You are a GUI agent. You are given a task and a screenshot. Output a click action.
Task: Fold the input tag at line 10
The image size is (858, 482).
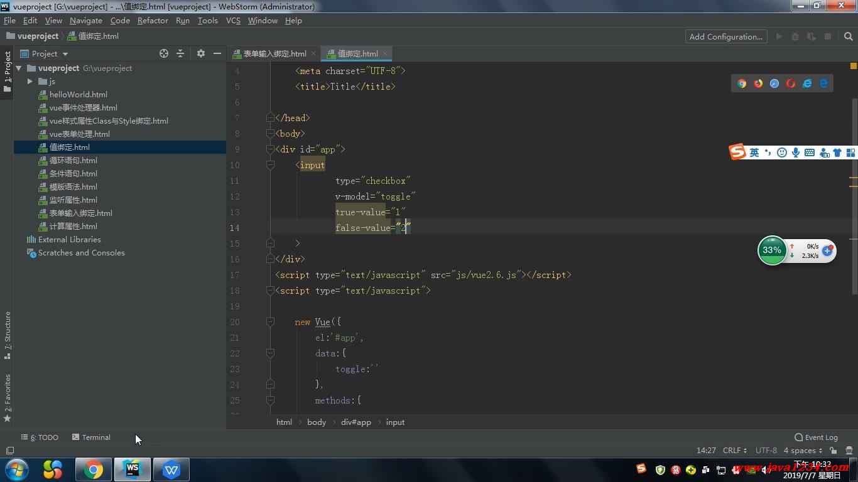(270, 165)
